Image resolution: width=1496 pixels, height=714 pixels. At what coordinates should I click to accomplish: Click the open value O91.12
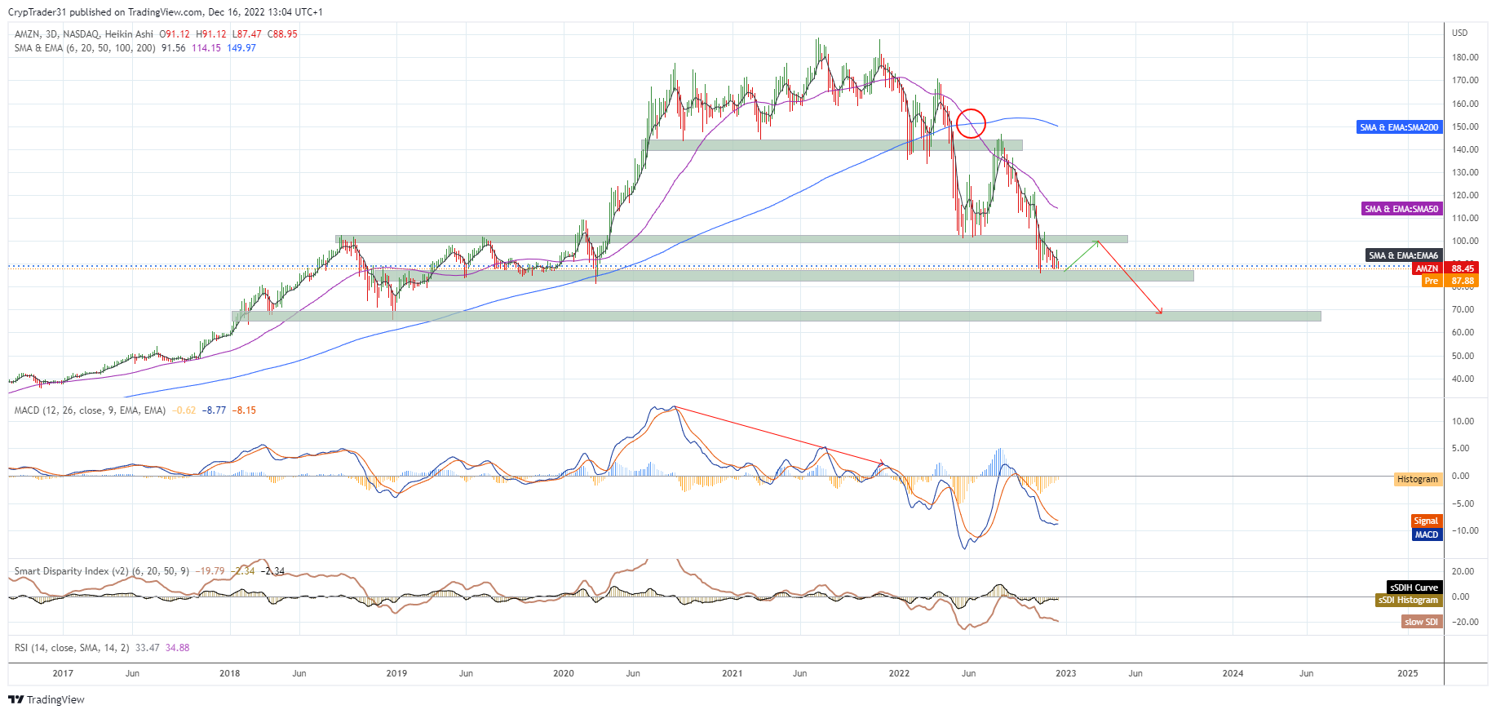click(x=175, y=34)
